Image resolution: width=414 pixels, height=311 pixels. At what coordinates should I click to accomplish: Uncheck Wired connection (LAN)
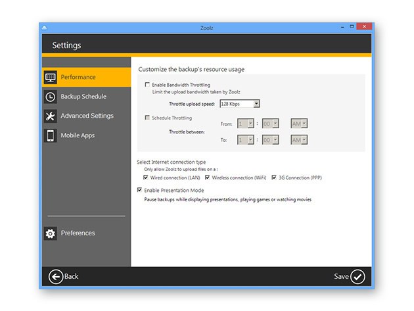[x=145, y=178]
